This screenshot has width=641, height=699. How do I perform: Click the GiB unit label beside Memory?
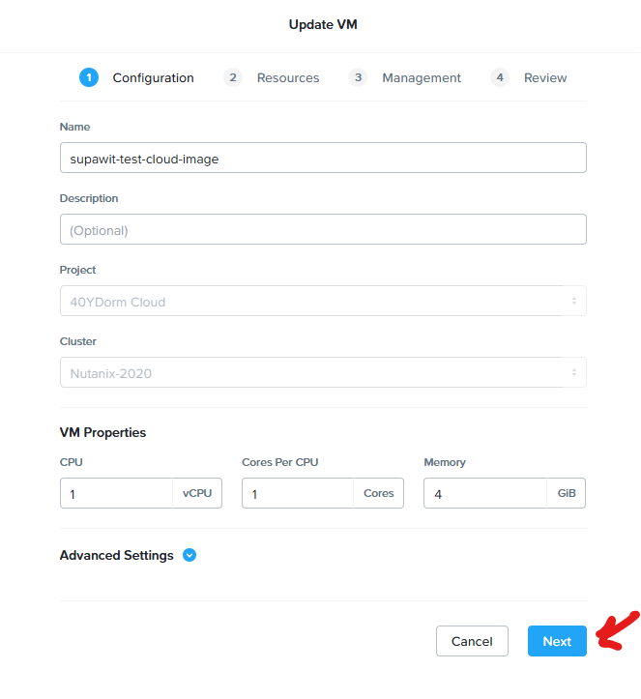[x=567, y=494]
